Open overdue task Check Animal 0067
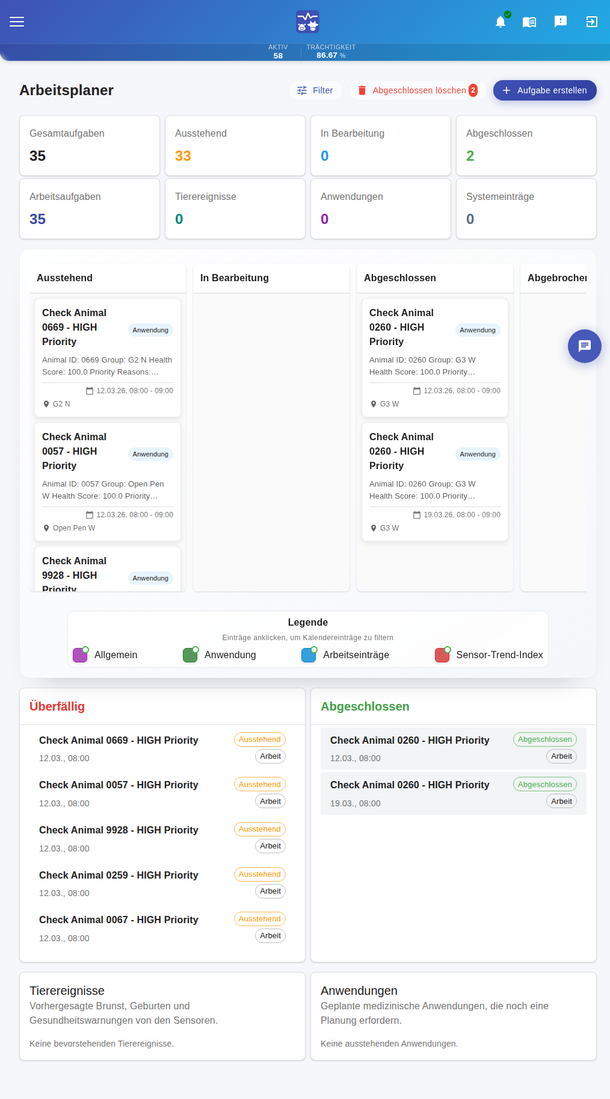The image size is (610, 1099). [x=162, y=928]
